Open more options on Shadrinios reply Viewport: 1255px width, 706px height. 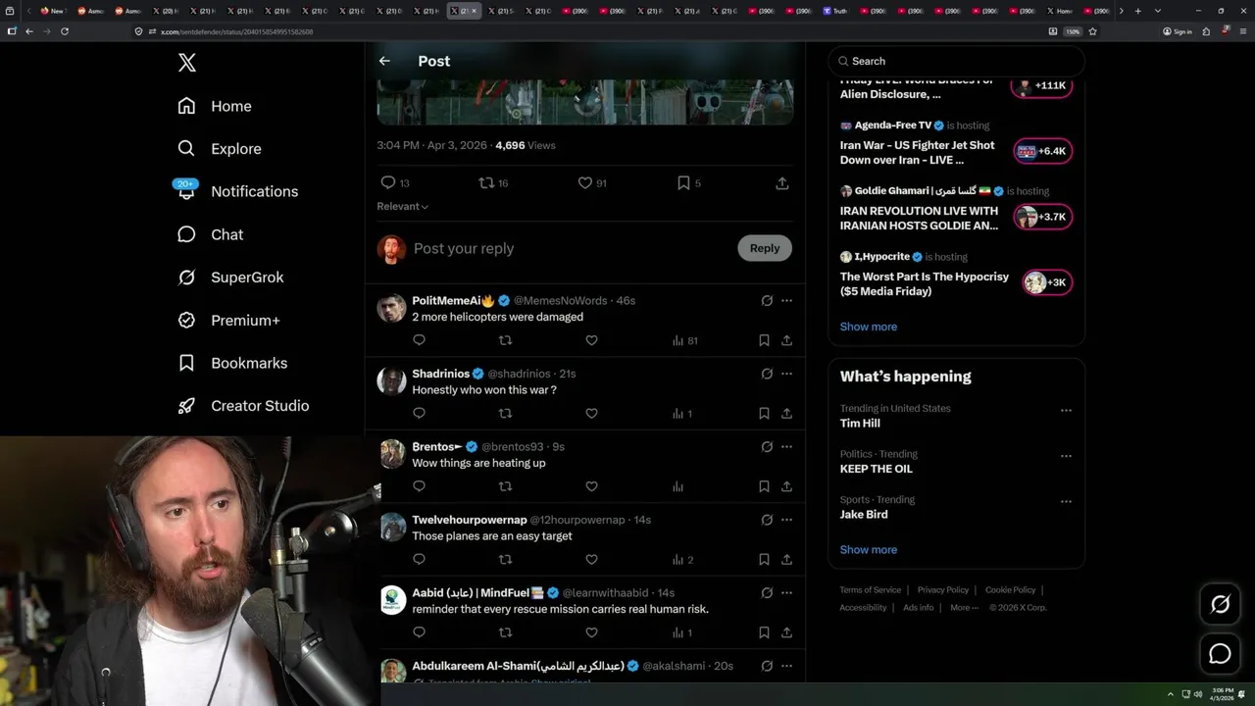click(x=786, y=374)
